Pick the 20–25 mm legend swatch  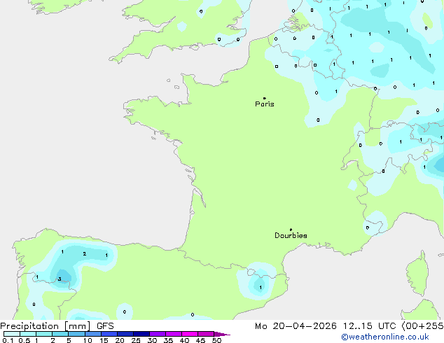coord(125,334)
